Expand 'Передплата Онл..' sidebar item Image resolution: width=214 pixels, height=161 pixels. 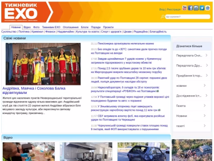192,55
